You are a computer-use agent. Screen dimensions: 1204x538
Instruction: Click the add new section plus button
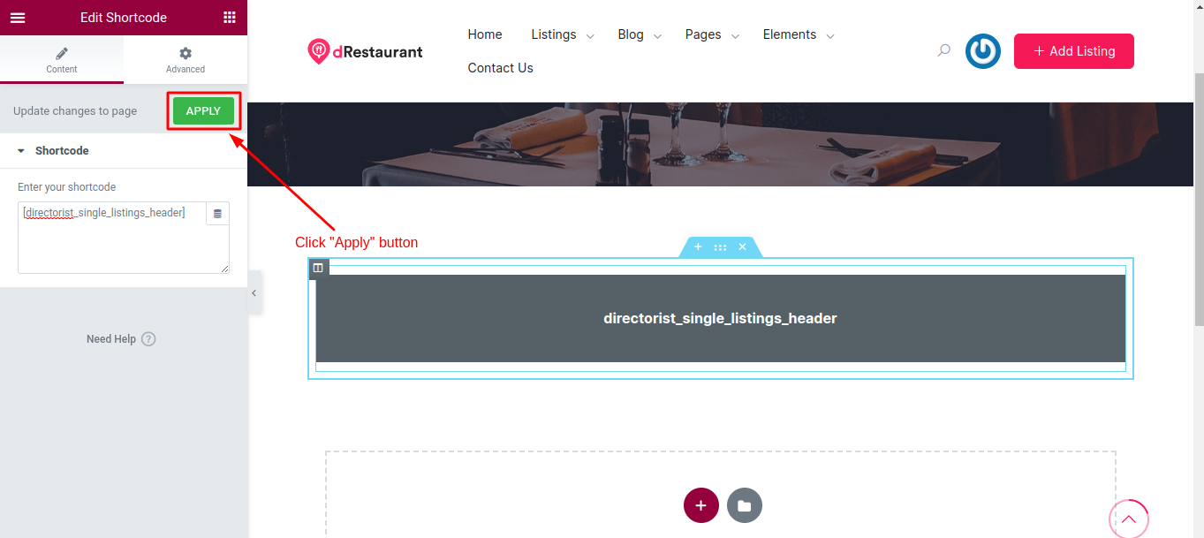[x=700, y=505]
